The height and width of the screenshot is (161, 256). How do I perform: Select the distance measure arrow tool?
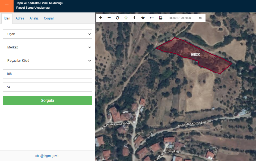point(152,18)
